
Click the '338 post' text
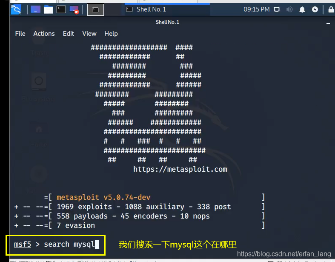(214, 207)
